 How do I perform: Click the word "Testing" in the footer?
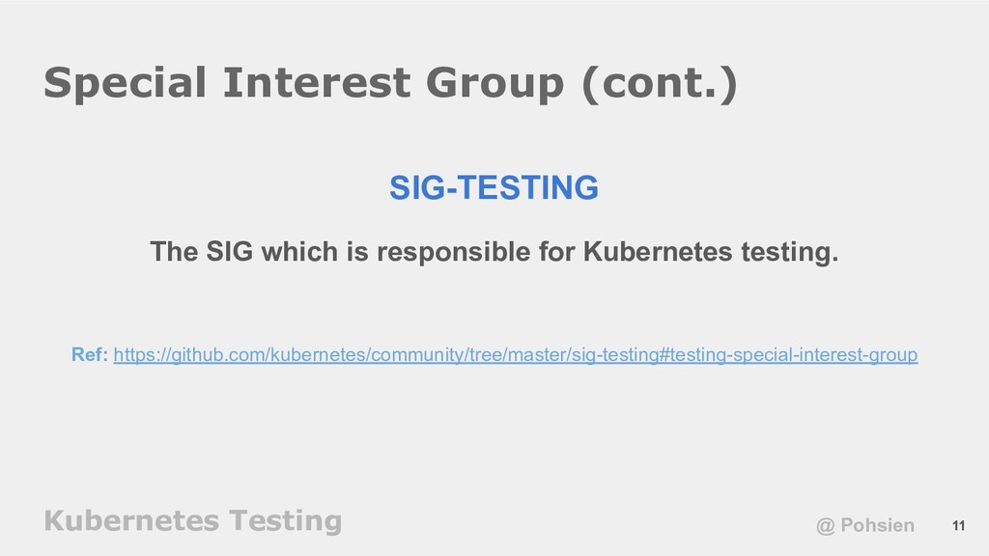click(285, 521)
